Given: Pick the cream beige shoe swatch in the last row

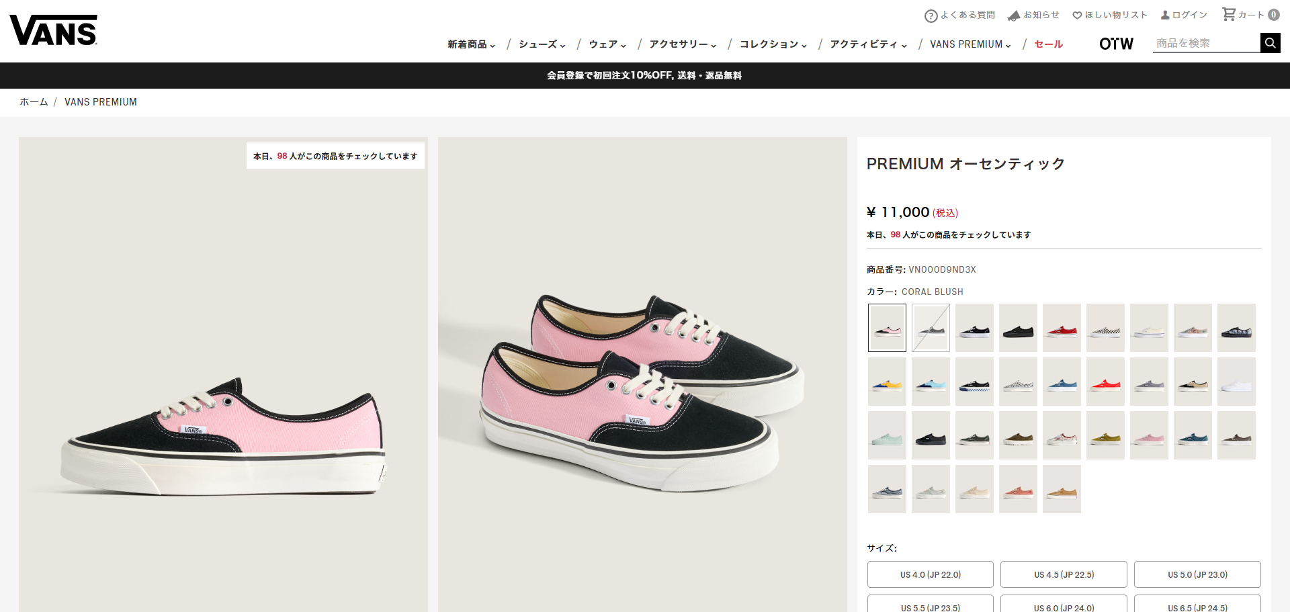Looking at the screenshot, I should pos(974,489).
